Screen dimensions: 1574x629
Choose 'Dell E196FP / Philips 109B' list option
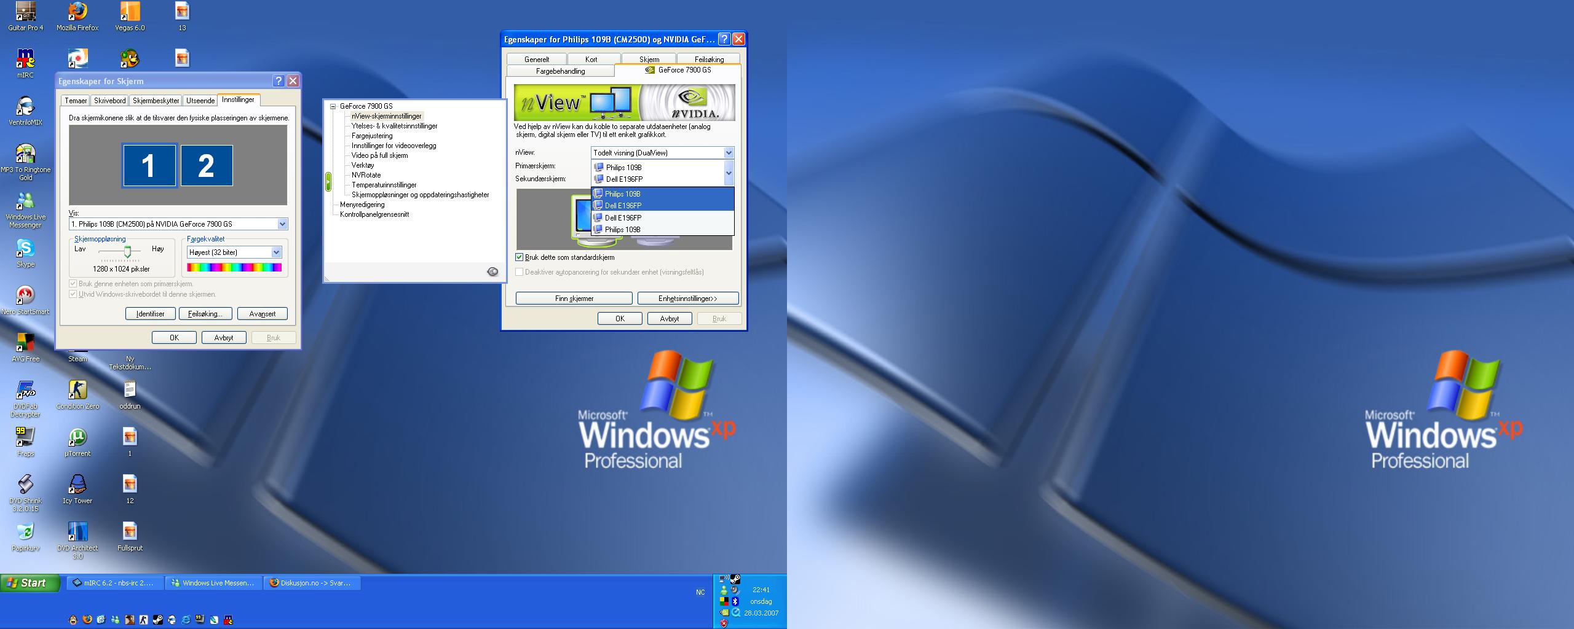point(663,224)
